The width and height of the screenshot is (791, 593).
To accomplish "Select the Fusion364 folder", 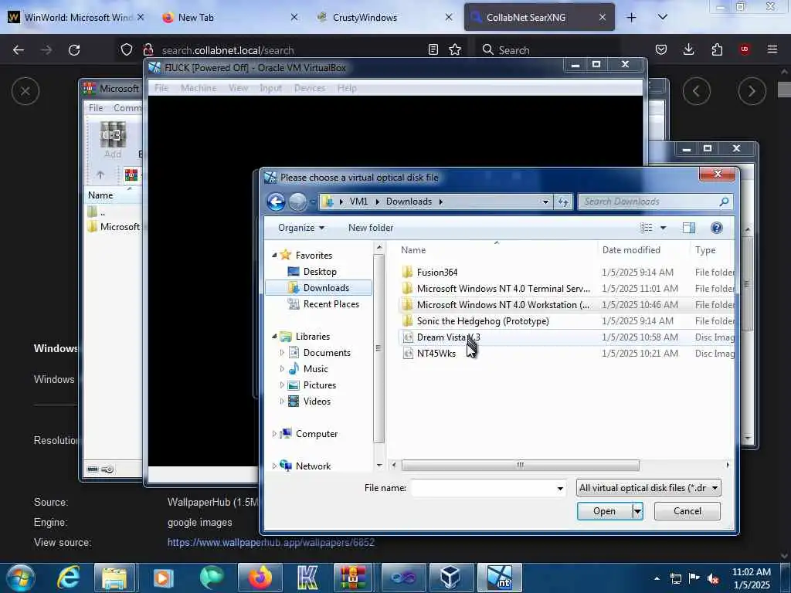I will pyautogui.click(x=437, y=273).
